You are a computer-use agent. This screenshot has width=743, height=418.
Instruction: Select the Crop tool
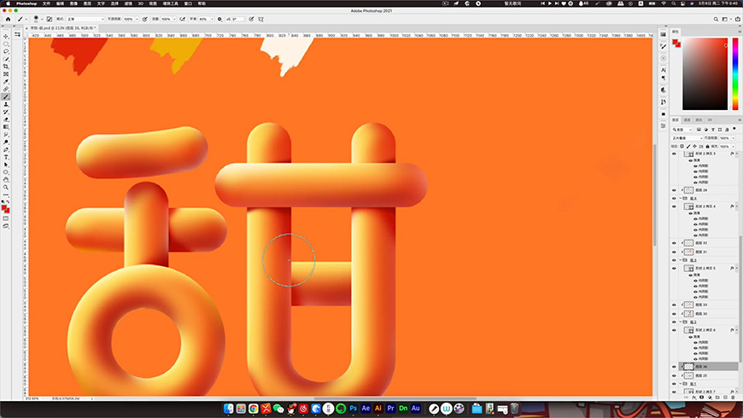[6, 67]
